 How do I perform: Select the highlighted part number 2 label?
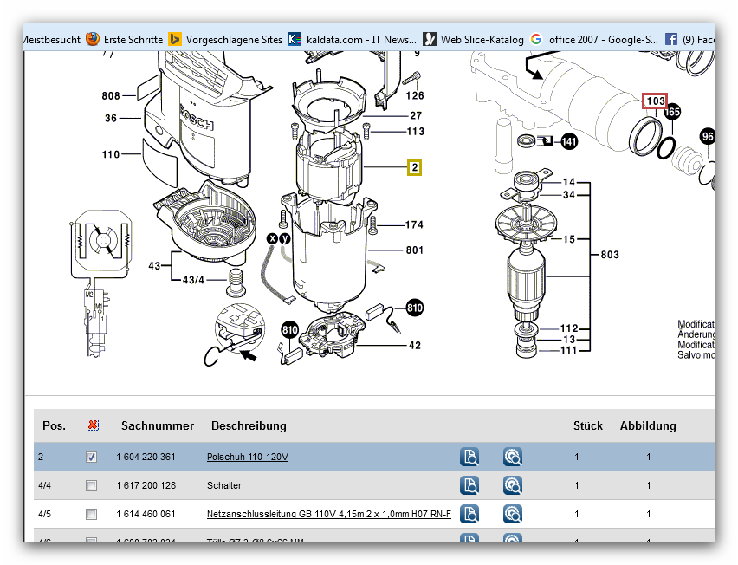tap(414, 167)
